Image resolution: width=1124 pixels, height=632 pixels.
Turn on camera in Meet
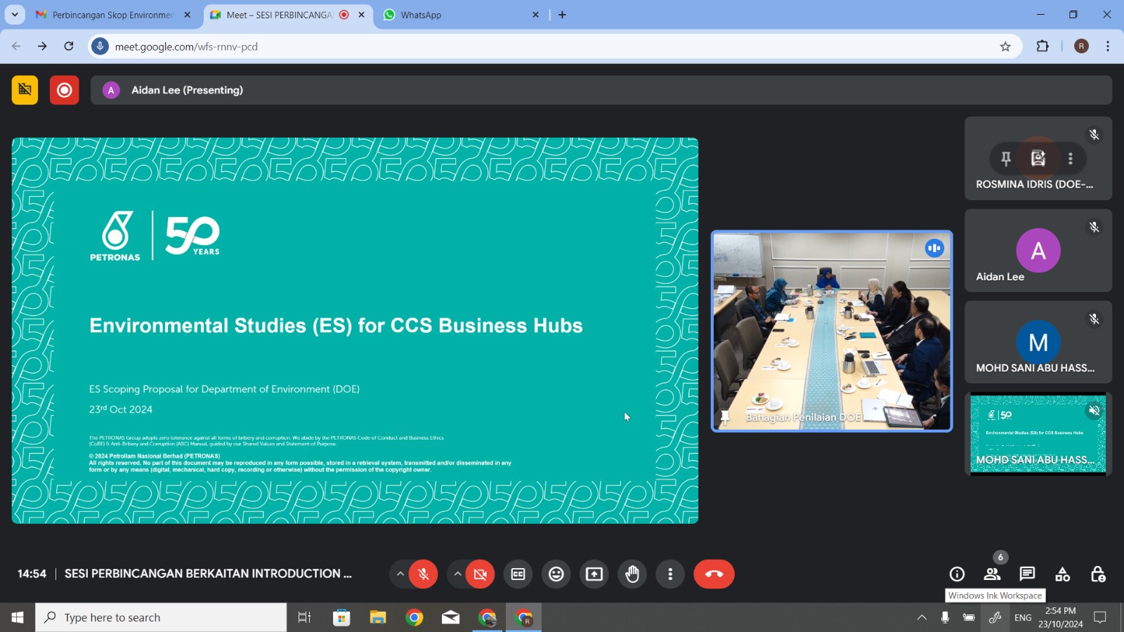(481, 574)
